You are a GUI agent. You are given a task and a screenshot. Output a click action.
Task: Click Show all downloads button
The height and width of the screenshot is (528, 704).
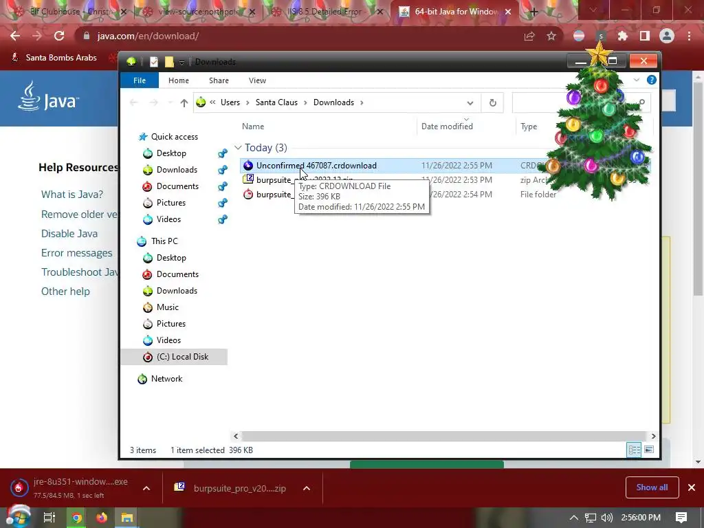coord(652,487)
